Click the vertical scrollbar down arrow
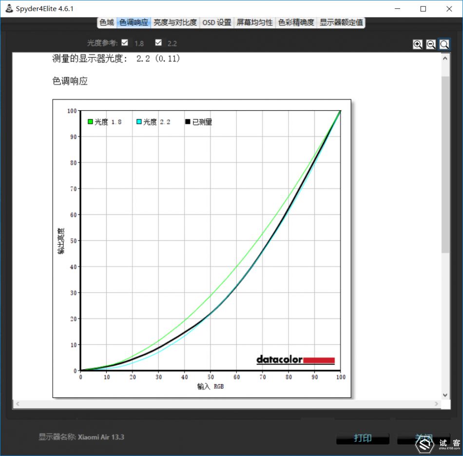 (445, 395)
